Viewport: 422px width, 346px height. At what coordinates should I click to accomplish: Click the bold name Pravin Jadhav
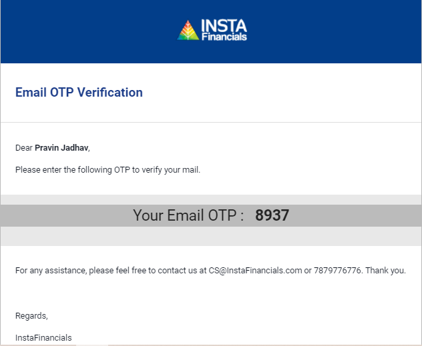pos(61,148)
